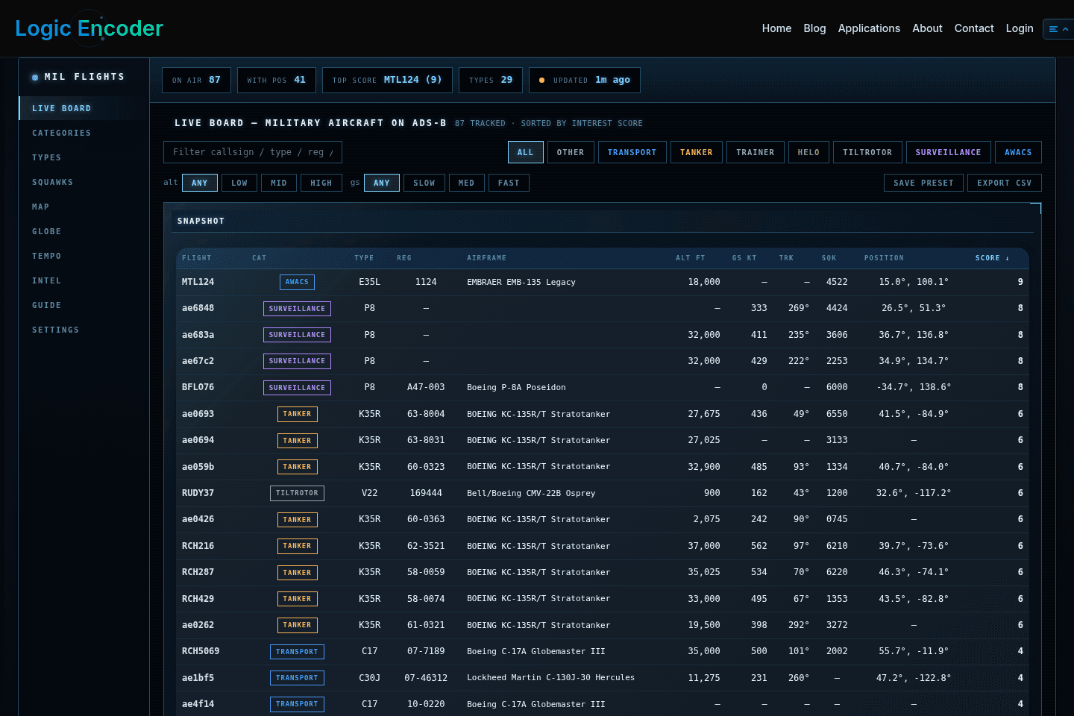Filter the board to AWACS aircraft
The width and height of the screenshot is (1074, 716).
pos(1018,152)
